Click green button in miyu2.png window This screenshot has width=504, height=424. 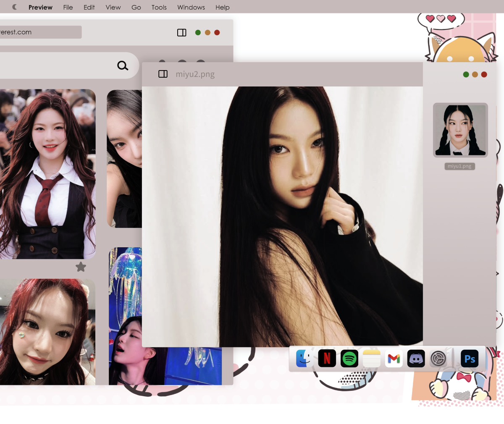click(466, 74)
